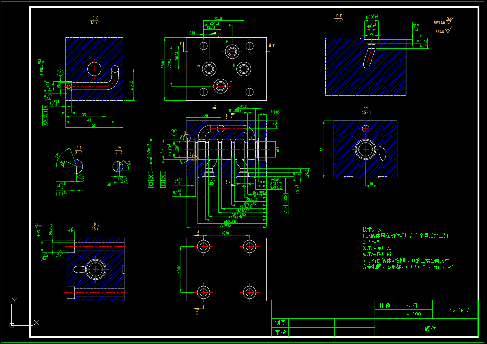Screen dimensions: 487x344
Task: Select the 1.30 dimension in detail IV
Action: (x=108, y=185)
